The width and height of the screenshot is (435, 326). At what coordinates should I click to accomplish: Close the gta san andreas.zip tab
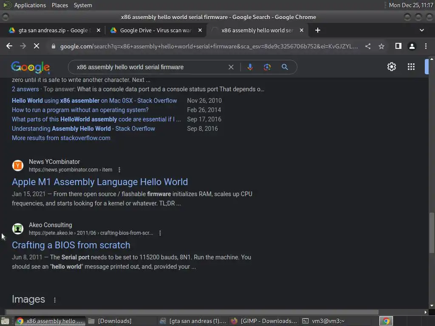99,30
